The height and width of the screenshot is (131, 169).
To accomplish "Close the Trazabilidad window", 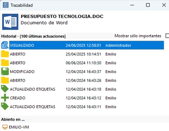I will [x=164, y=5].
